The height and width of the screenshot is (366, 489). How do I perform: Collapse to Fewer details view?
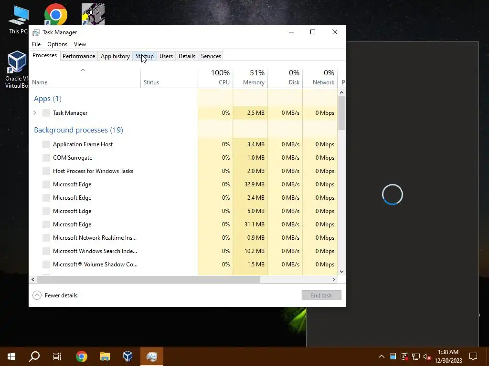pos(55,295)
